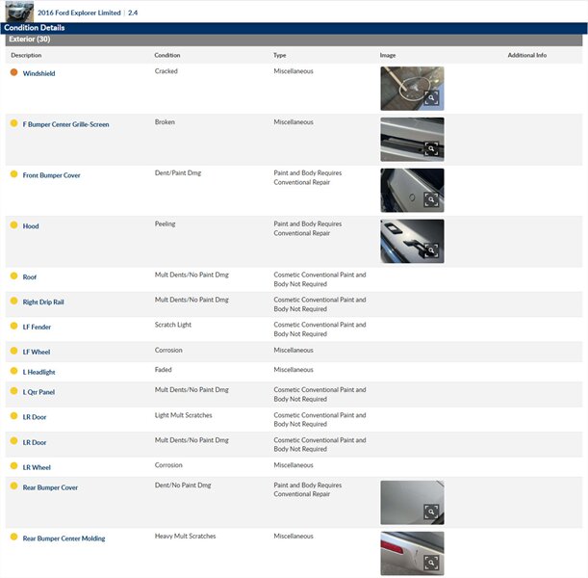The width and height of the screenshot is (588, 578).
Task: Click the Condition Details header bar
Action: click(35, 28)
